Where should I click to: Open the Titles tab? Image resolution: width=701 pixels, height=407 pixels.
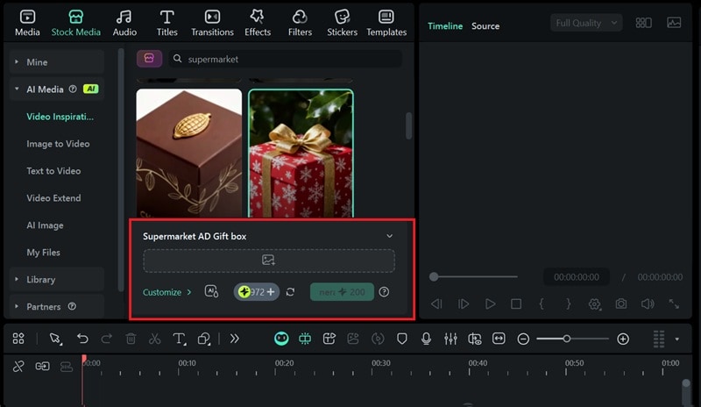pyautogui.click(x=166, y=24)
